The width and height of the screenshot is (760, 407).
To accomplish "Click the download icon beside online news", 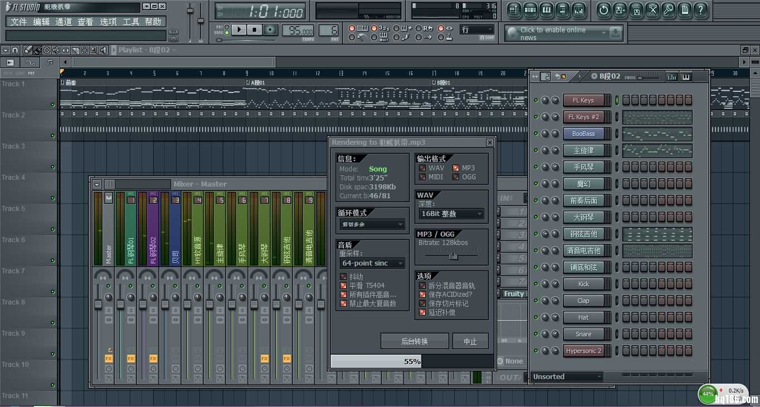I will coord(615,33).
